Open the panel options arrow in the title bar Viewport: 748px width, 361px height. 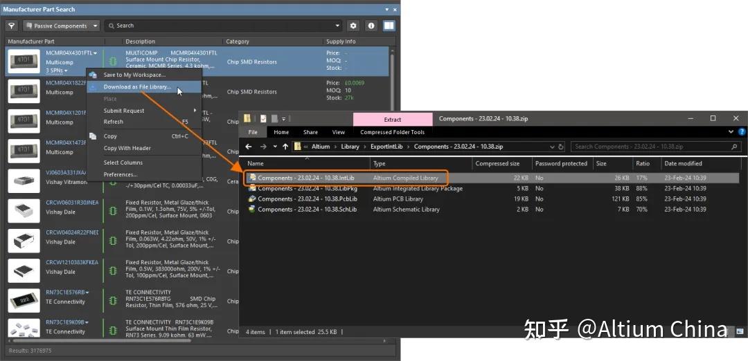387,10
